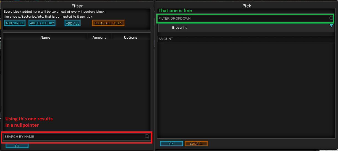Image resolution: width=338 pixels, height=151 pixels.
Task: Click ADD SINGLE button
Action: [15, 23]
